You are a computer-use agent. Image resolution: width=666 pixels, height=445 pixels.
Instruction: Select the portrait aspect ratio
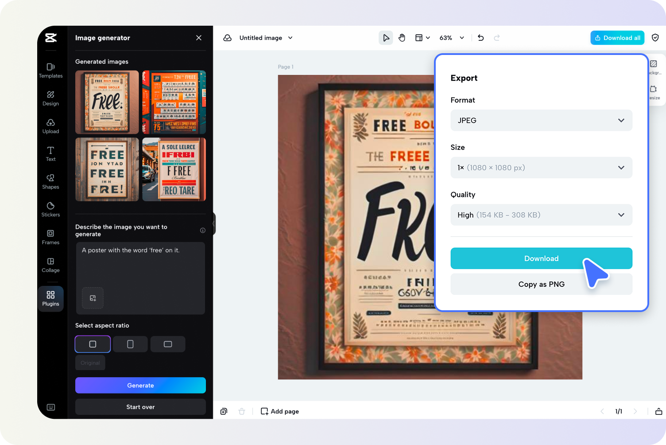[x=130, y=344]
